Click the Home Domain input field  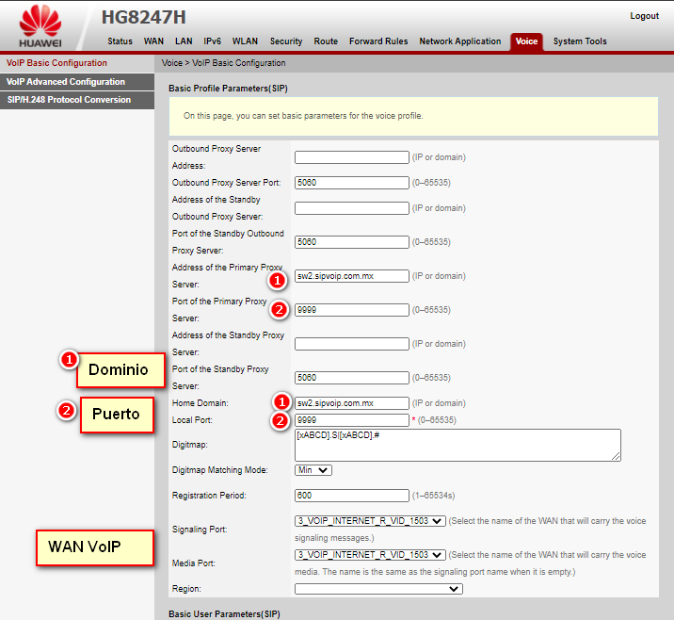point(351,403)
